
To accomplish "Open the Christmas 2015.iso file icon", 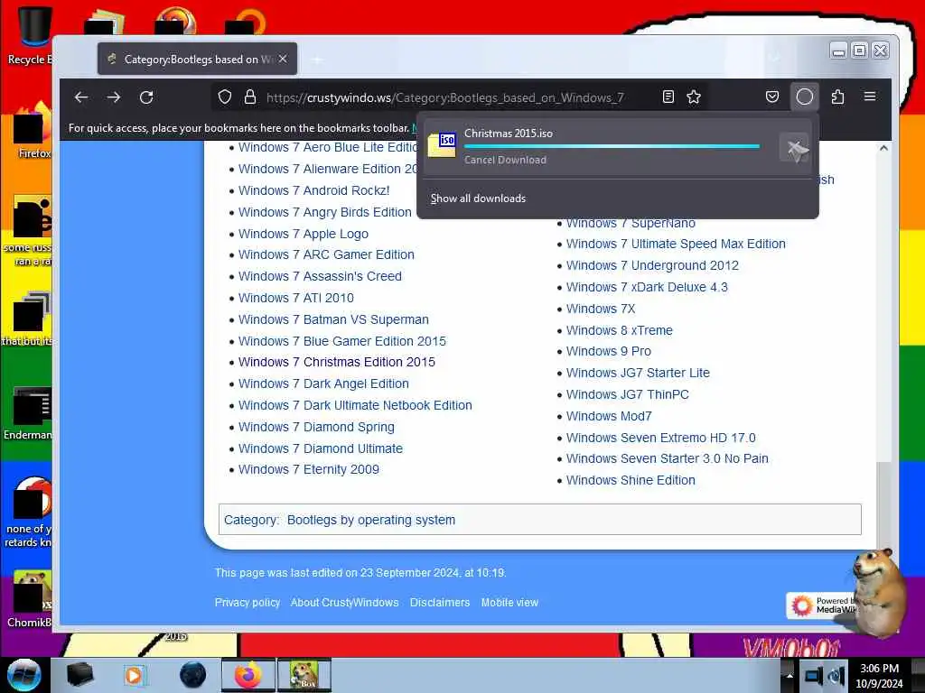I will (x=443, y=145).
